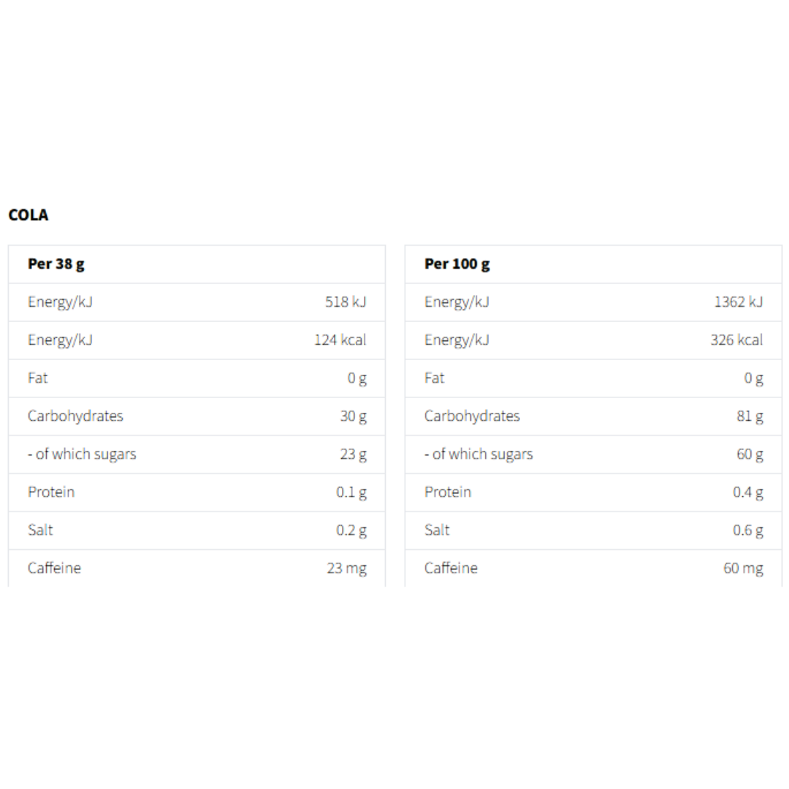
Task: Select the 0.2 g salt value
Action: (351, 530)
